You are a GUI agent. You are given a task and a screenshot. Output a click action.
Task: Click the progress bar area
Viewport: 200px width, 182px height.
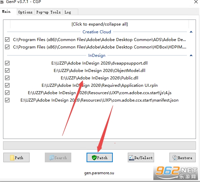99,146
